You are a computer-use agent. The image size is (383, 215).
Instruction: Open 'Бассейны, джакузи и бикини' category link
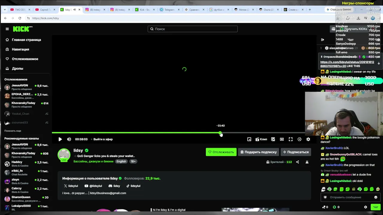93,161
